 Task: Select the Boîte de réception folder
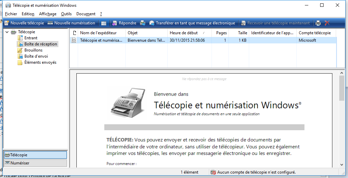click(x=41, y=44)
